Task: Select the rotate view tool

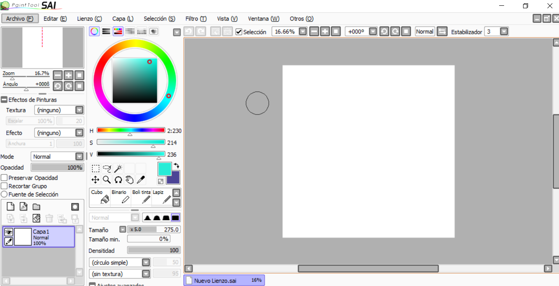Action: [118, 179]
